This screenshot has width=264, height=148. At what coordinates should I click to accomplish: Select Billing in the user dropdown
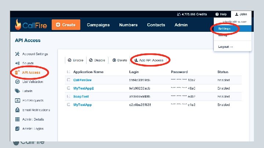(223, 35)
